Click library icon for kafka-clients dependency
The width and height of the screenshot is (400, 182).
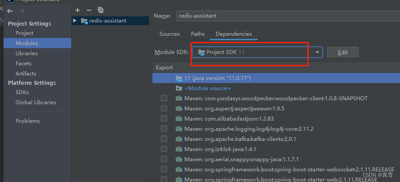pos(179,139)
